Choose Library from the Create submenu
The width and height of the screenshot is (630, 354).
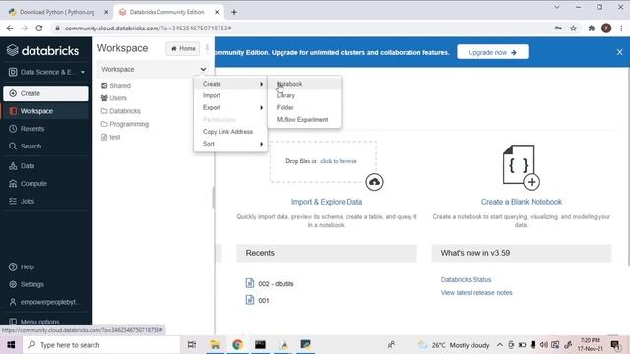point(304,95)
